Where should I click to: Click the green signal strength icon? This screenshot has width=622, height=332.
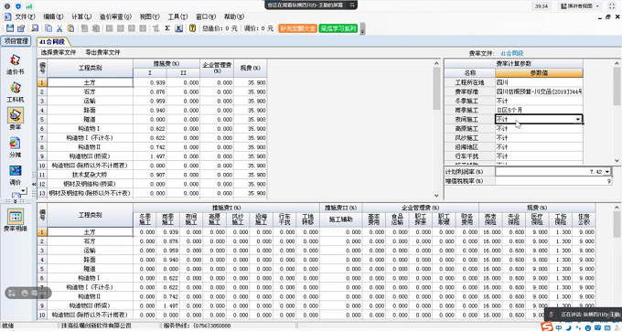(x=29, y=6)
